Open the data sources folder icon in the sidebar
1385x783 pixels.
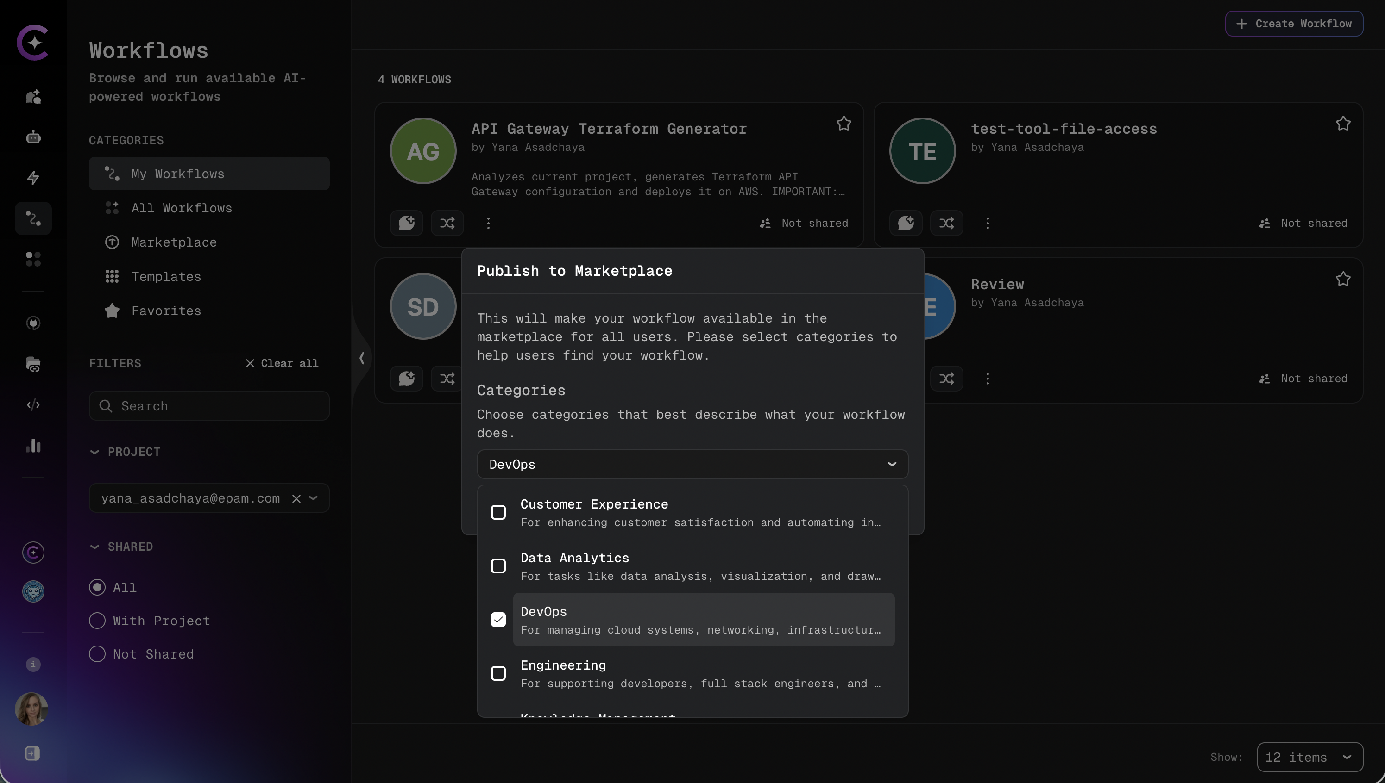point(33,364)
